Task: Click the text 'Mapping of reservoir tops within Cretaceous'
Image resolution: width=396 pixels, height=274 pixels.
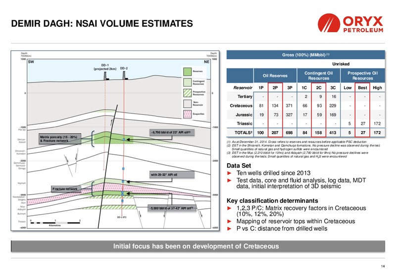Action: [x=296, y=221]
